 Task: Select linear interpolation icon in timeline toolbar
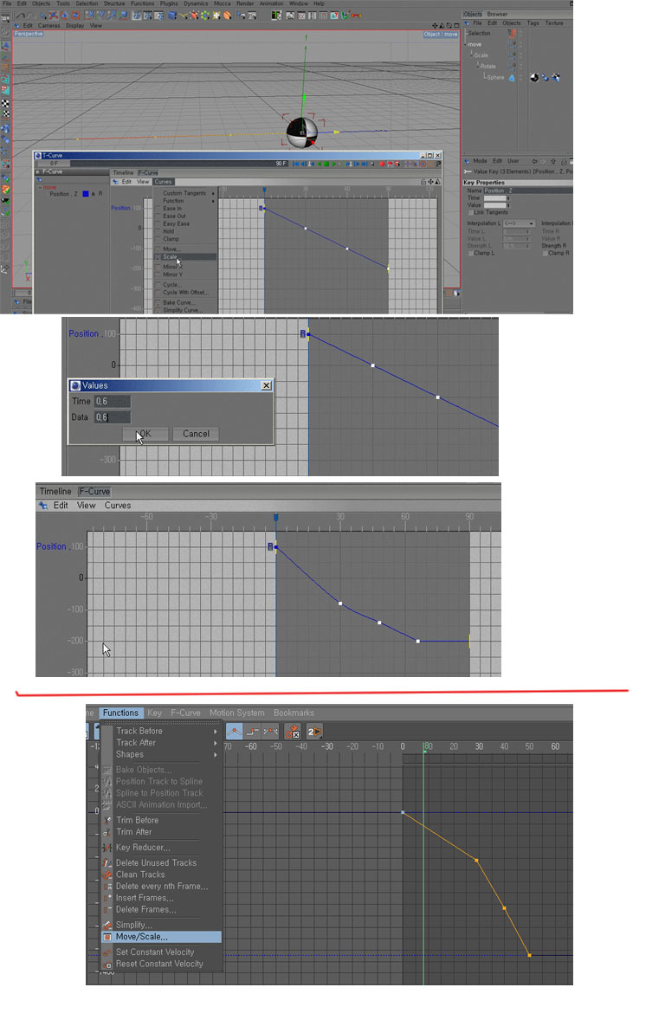click(235, 731)
